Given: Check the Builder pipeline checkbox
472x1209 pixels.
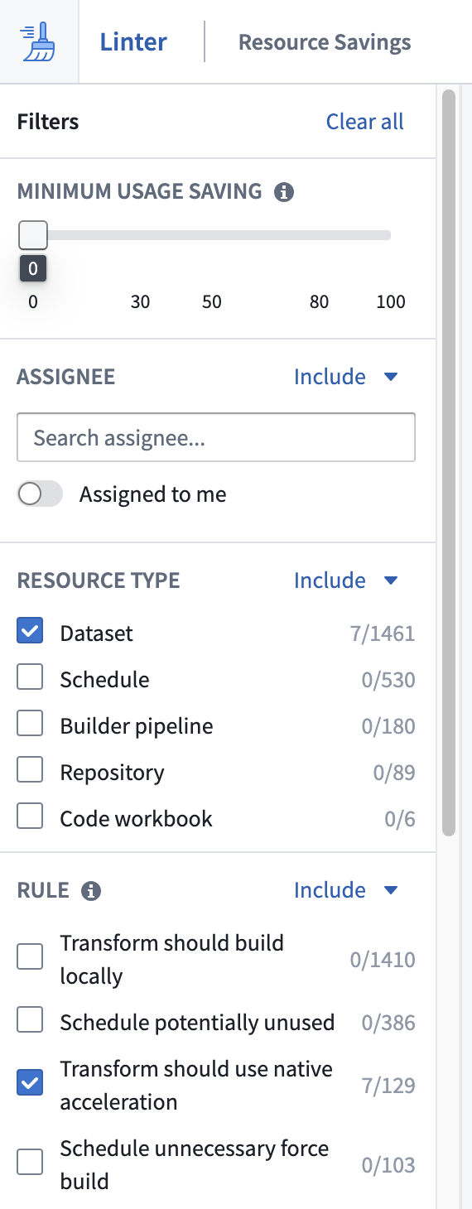Looking at the screenshot, I should point(31,725).
